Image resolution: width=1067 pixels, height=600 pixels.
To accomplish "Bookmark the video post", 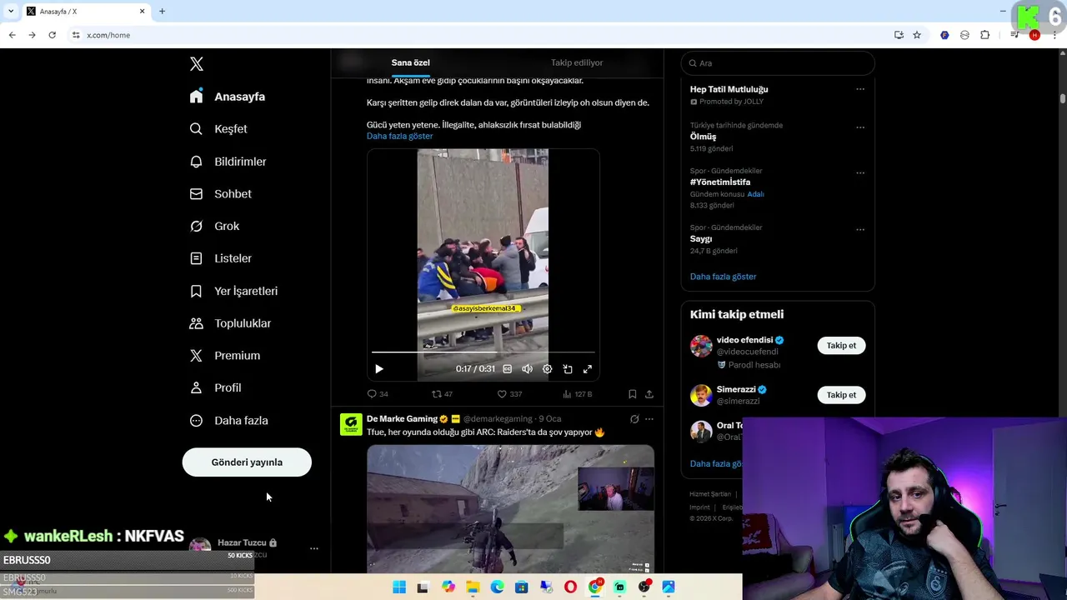I will [x=633, y=394].
